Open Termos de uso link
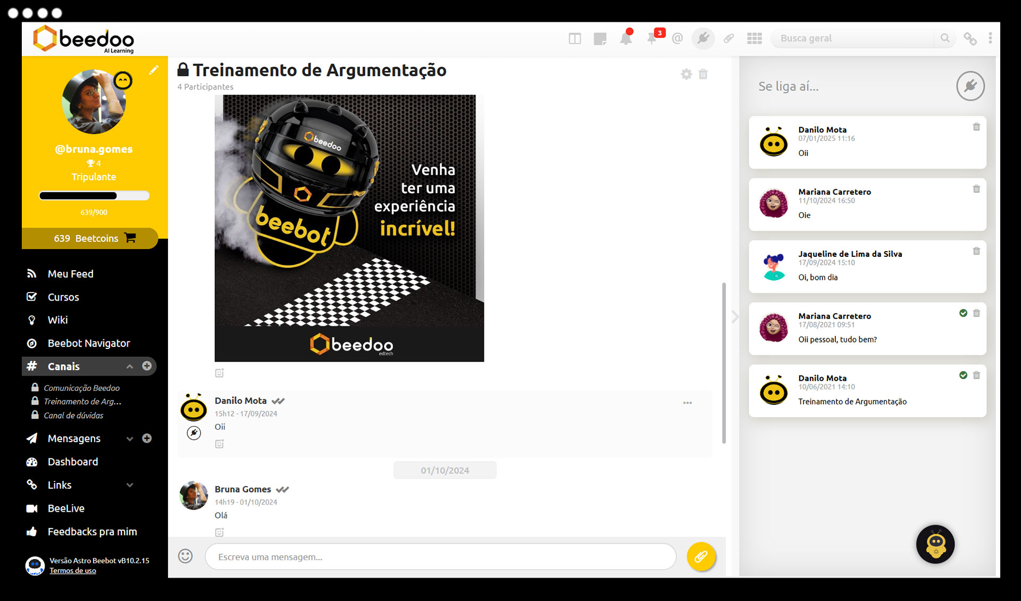The height and width of the screenshot is (601, 1021). pyautogui.click(x=73, y=571)
